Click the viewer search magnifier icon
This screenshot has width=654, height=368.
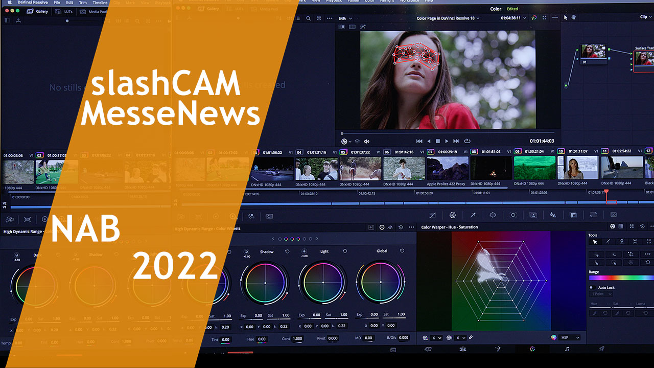tap(308, 18)
